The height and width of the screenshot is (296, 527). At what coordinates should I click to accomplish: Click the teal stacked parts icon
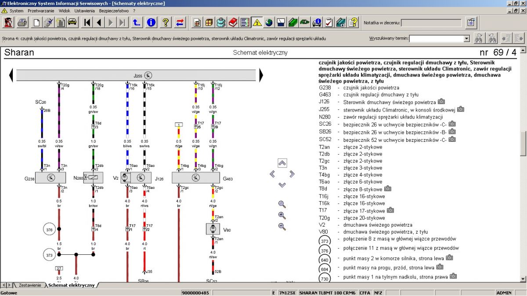221,22
